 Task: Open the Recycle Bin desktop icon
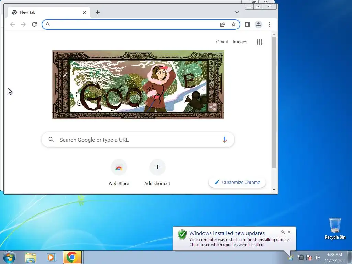pos(335,228)
